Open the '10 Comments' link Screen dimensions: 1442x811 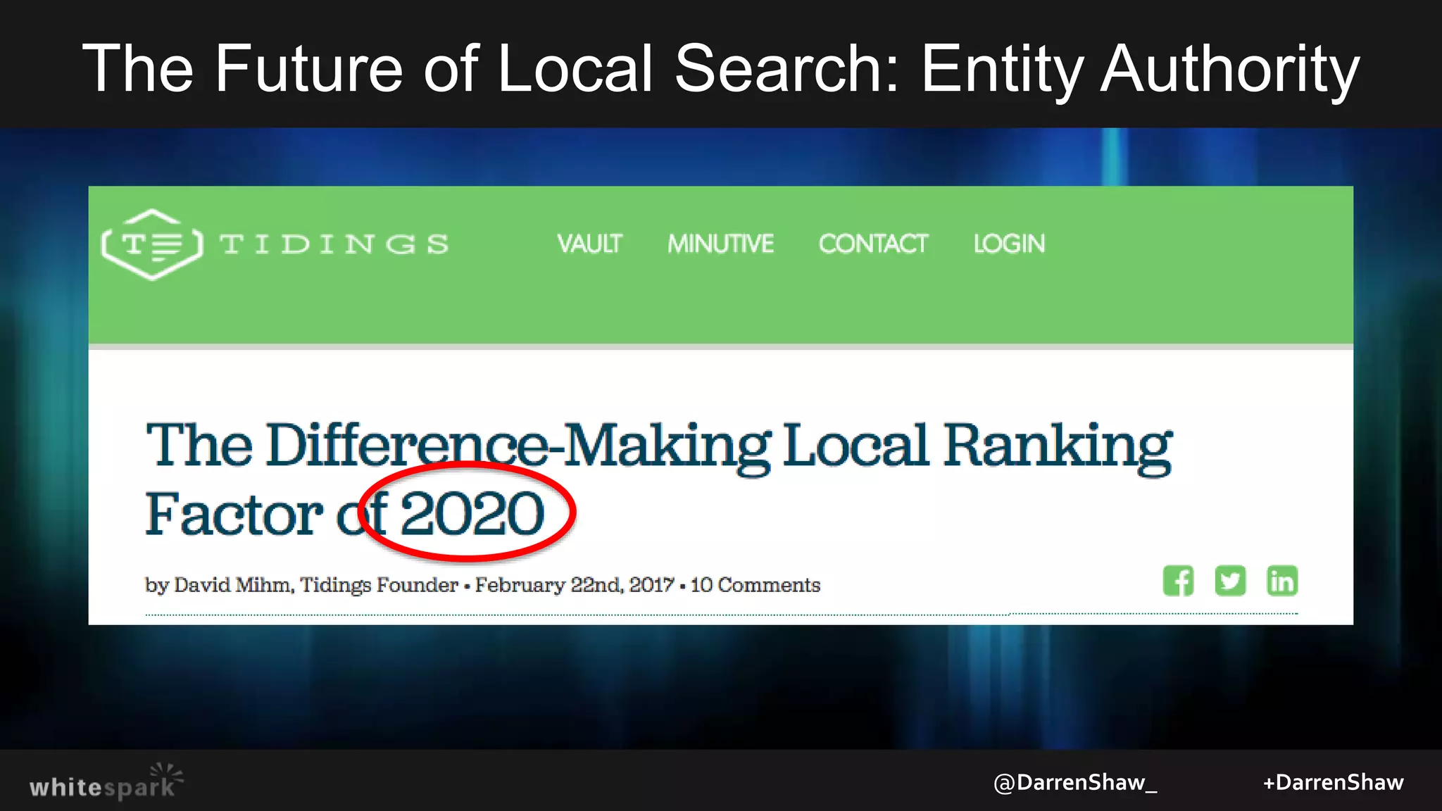tap(756, 585)
